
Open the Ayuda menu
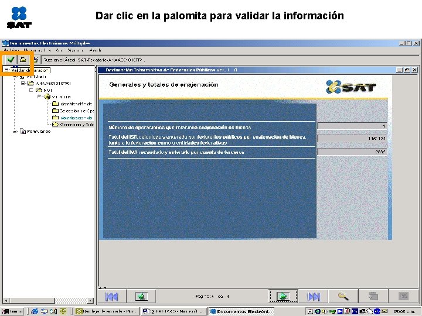pyautogui.click(x=95, y=50)
